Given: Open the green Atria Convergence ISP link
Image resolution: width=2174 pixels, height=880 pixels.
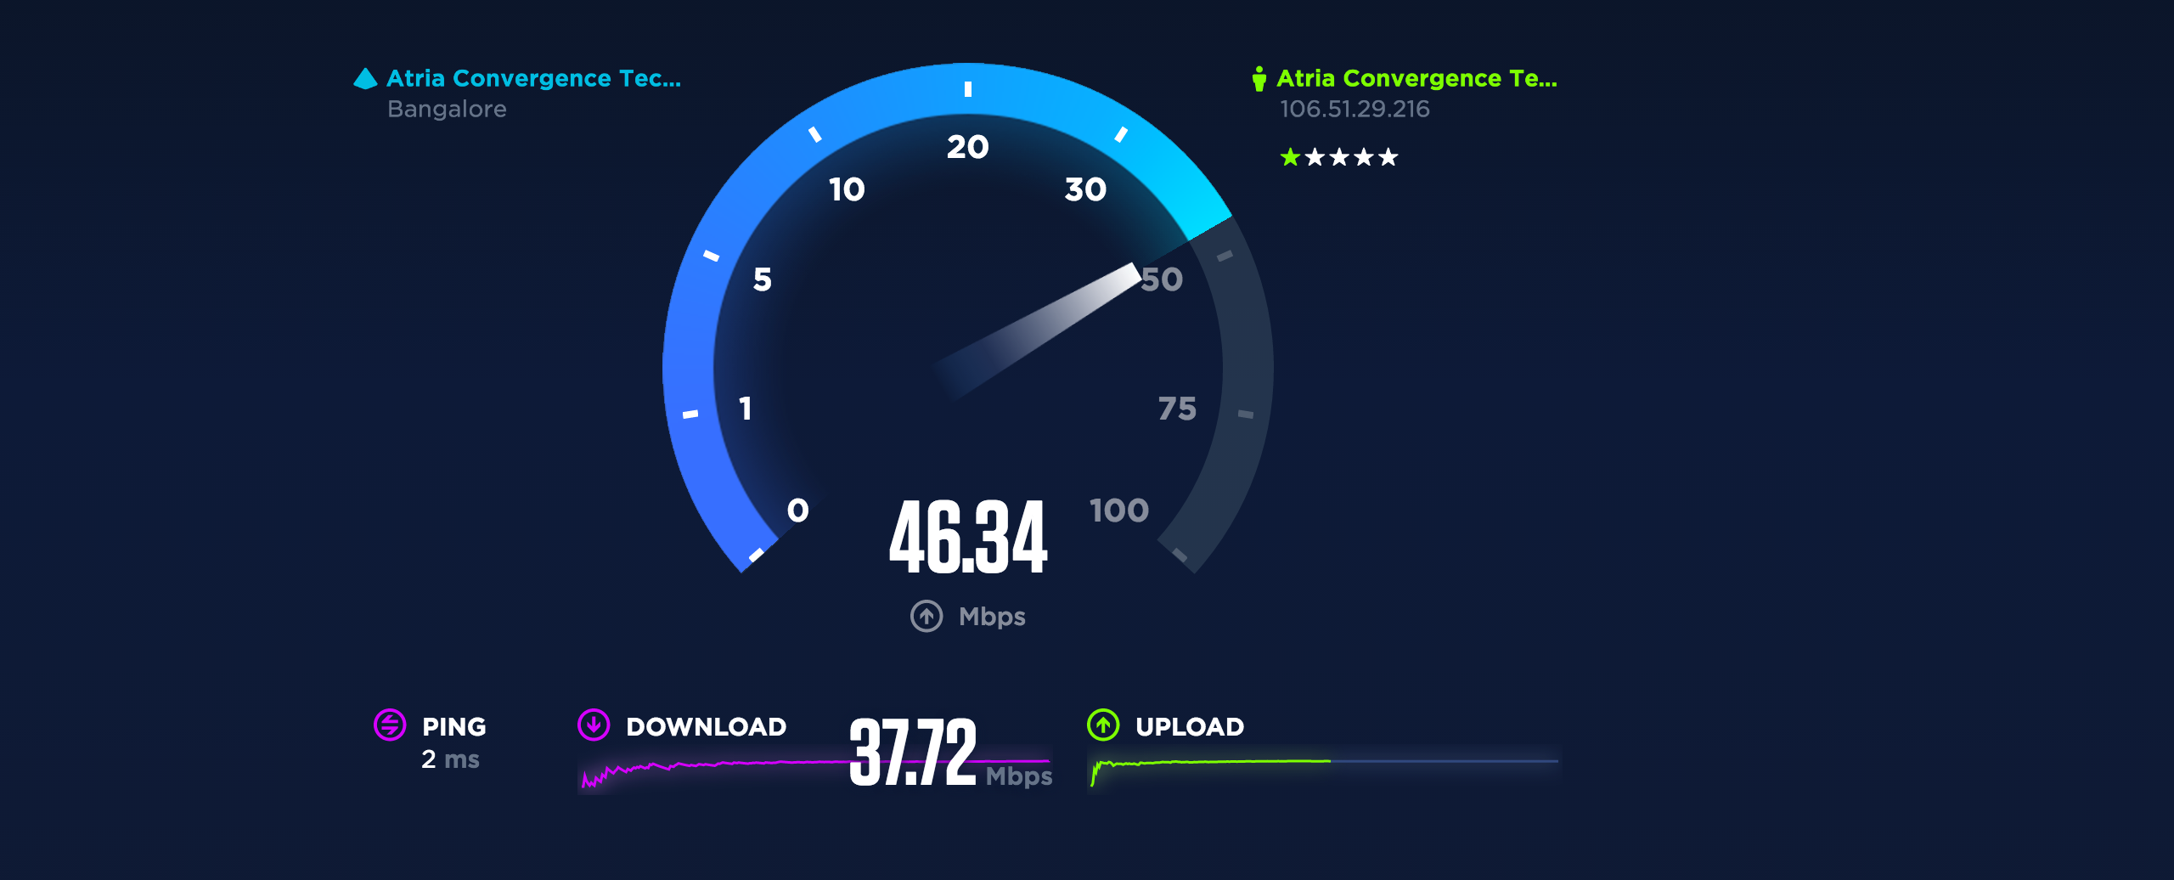Looking at the screenshot, I should click(1417, 78).
